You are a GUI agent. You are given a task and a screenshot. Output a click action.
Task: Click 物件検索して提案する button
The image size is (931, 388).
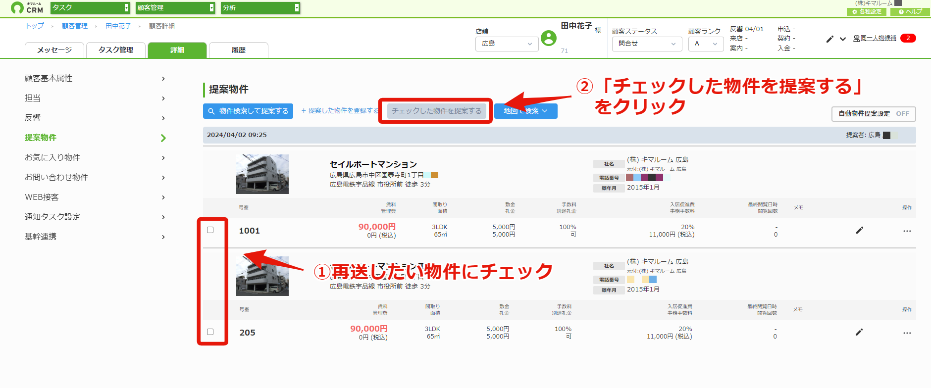(248, 111)
